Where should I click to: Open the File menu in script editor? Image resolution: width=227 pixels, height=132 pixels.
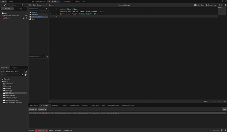(30, 5)
